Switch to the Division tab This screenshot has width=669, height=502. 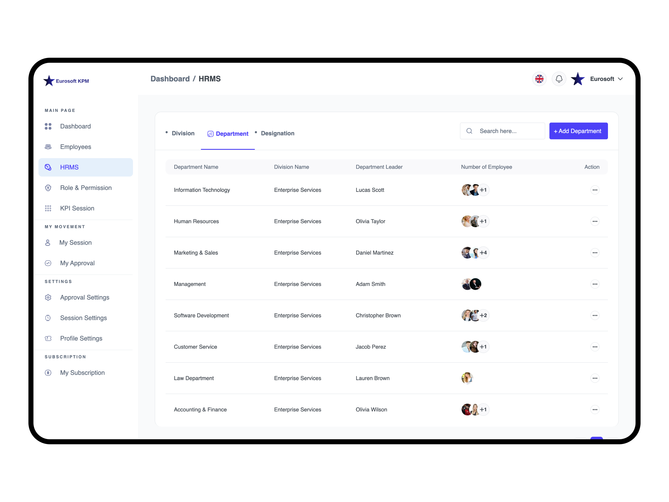183,133
